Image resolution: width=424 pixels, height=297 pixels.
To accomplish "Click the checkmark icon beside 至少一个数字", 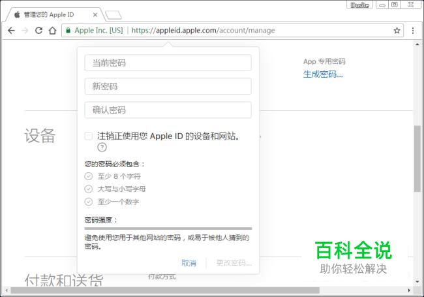I will click(89, 202).
